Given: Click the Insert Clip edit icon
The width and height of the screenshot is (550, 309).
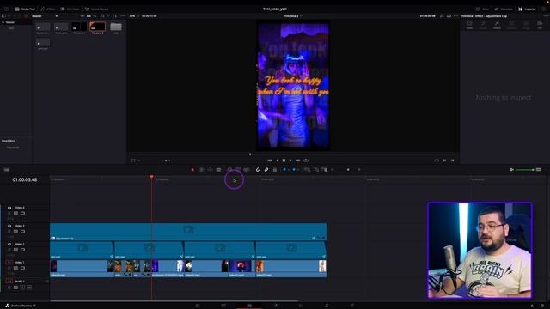Looking at the screenshot, I should 229,170.
